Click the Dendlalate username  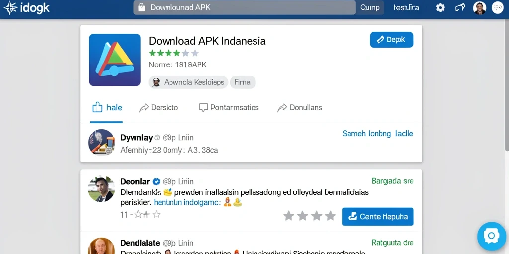(140, 243)
